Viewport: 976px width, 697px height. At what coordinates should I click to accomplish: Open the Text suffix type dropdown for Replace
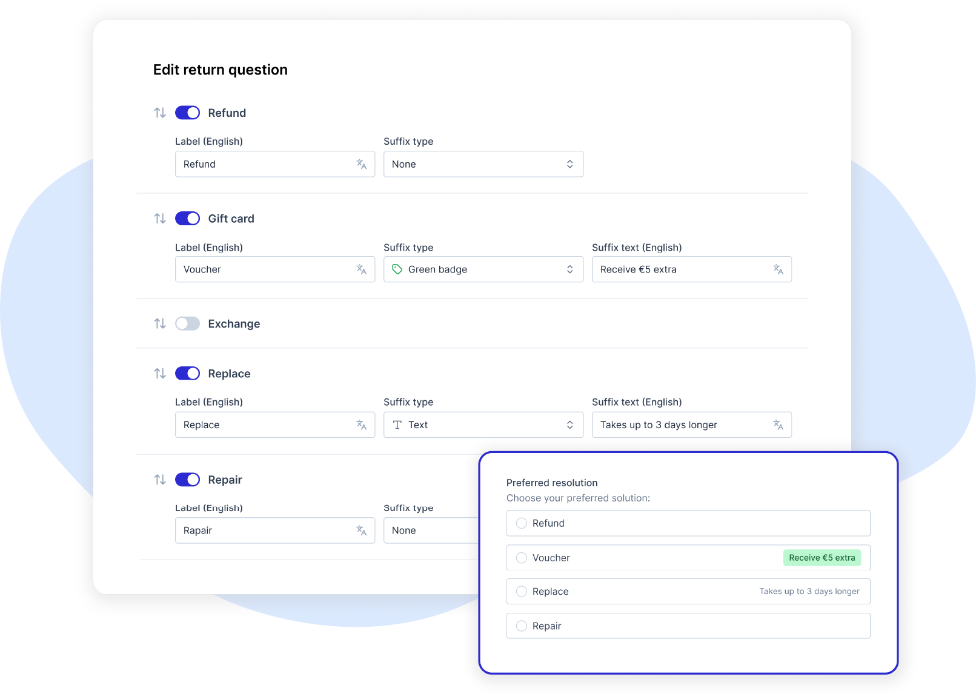(x=483, y=425)
